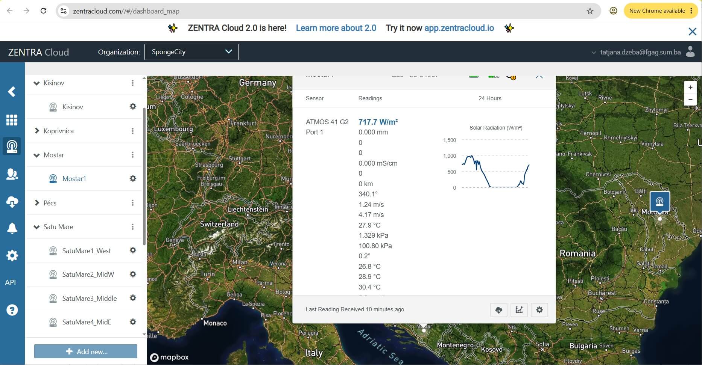This screenshot has height=365, width=702.
Task: Go back in browser history
Action: click(10, 11)
